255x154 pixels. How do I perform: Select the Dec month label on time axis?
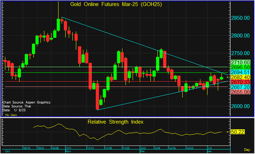pos(142,151)
